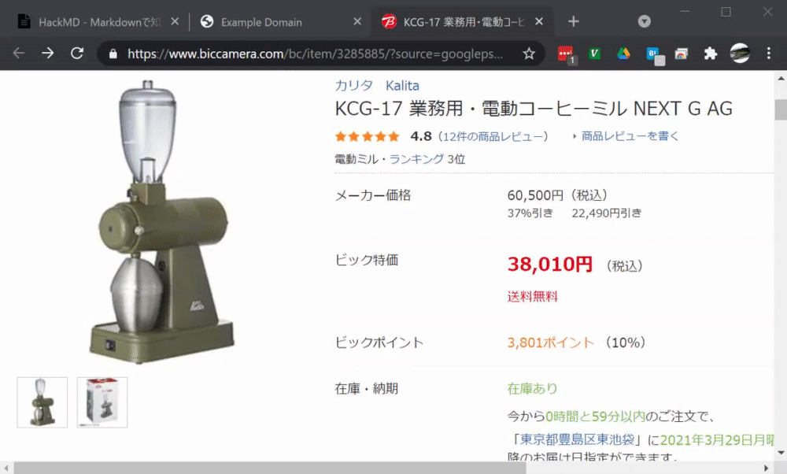The image size is (787, 474).
Task: Bookmark this page with the star icon
Action: click(529, 54)
